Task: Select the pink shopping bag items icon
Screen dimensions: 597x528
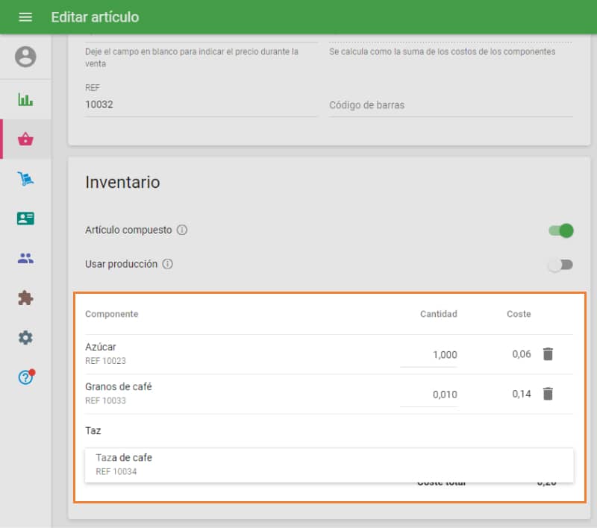Action: [x=25, y=139]
